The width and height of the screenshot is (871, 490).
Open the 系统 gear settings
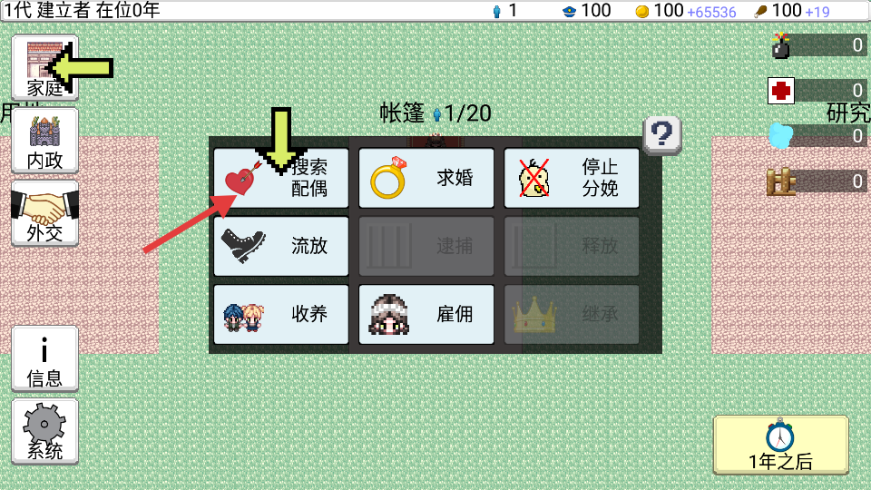click(x=44, y=432)
